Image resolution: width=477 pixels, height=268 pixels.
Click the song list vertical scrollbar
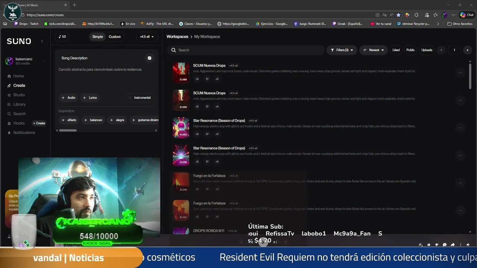coord(470,76)
